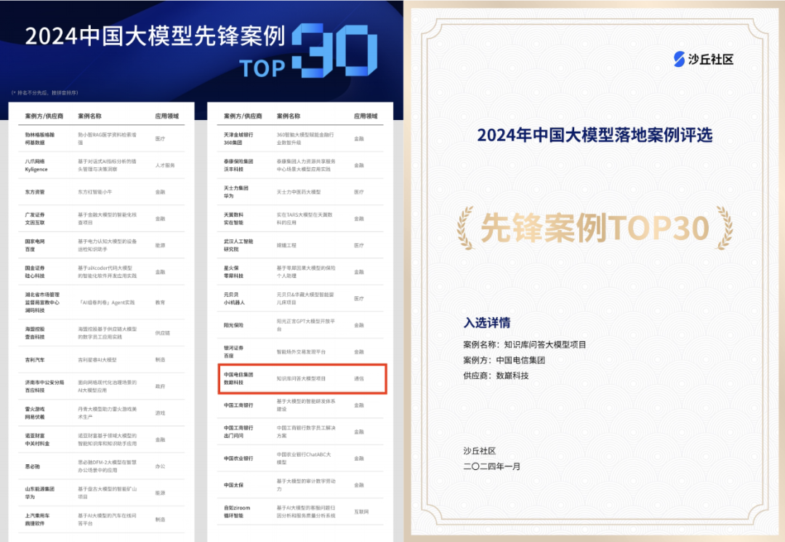The image size is (785, 542).
Task: Select case 基于电力认知大模型的设备运检知识助手
Action: pos(107,245)
